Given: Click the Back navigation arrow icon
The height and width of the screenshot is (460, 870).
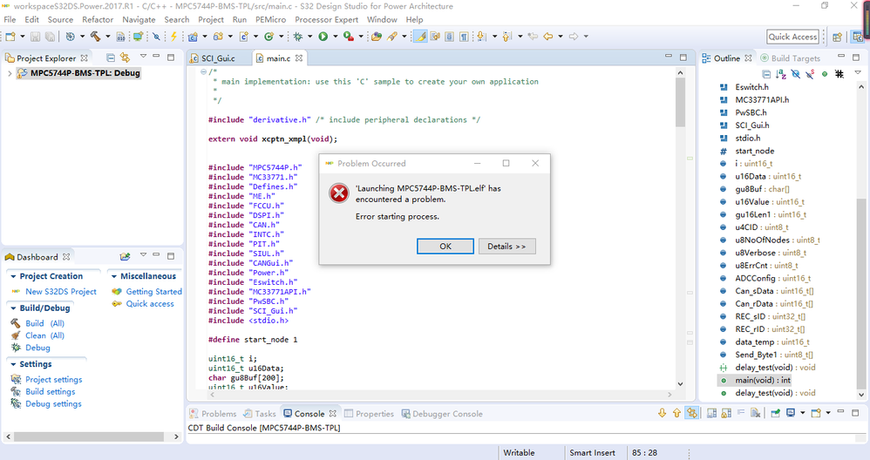Looking at the screenshot, I should (x=548, y=37).
